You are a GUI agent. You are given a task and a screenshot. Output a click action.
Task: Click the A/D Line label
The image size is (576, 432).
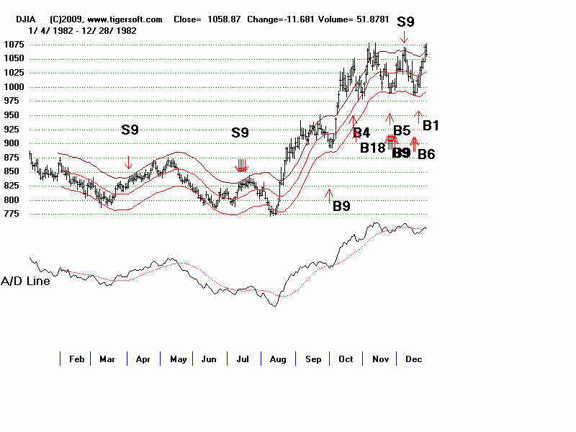tap(26, 281)
